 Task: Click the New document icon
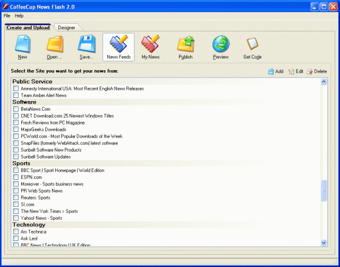point(22,44)
